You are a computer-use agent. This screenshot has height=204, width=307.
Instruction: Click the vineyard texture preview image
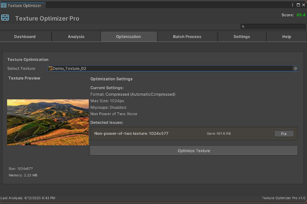point(48,122)
